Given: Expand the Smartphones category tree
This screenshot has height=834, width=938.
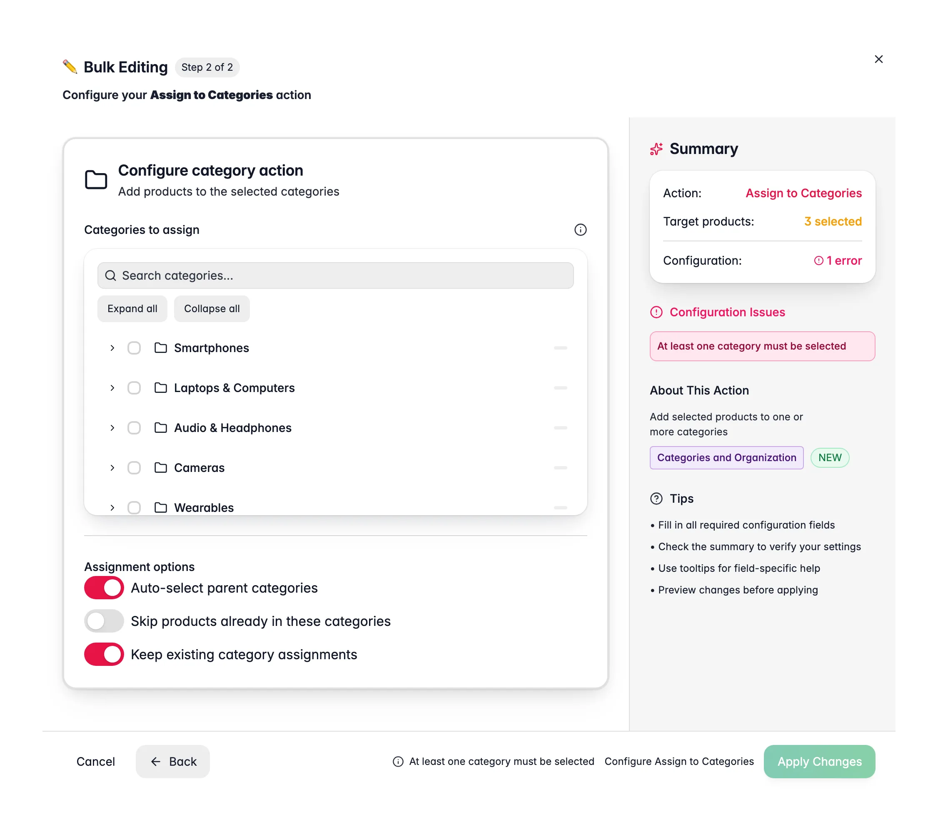Looking at the screenshot, I should (112, 348).
